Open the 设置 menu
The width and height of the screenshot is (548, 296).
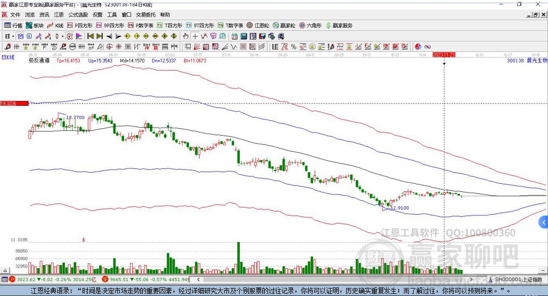[97, 14]
